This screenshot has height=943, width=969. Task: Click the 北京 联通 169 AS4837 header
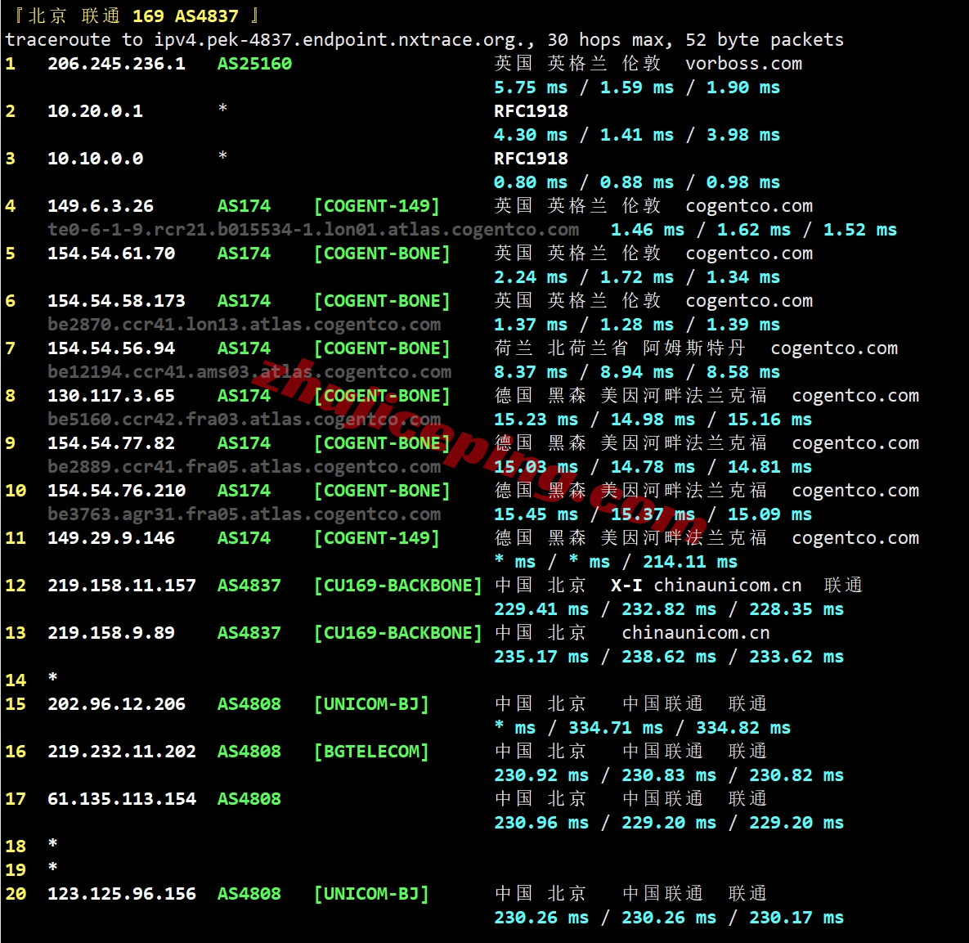pos(138,16)
